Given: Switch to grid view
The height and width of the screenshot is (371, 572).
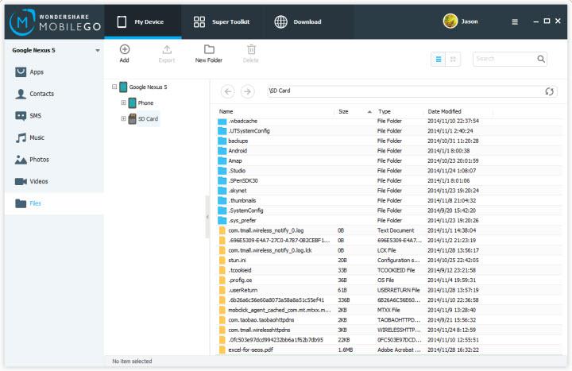Looking at the screenshot, I should (x=453, y=59).
